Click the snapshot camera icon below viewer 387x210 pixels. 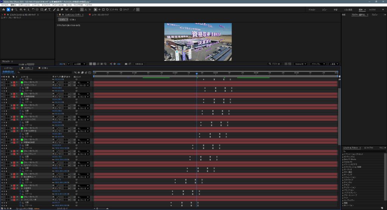tap(125, 64)
